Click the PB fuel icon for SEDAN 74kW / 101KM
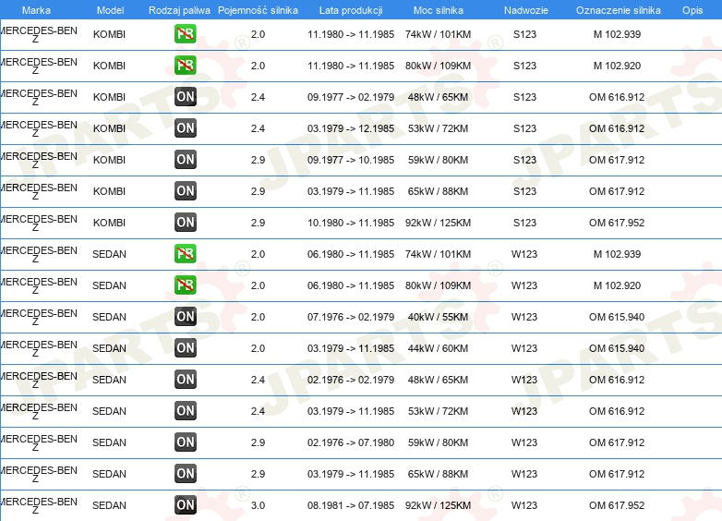Image resolution: width=722 pixels, height=521 pixels. pos(185,254)
